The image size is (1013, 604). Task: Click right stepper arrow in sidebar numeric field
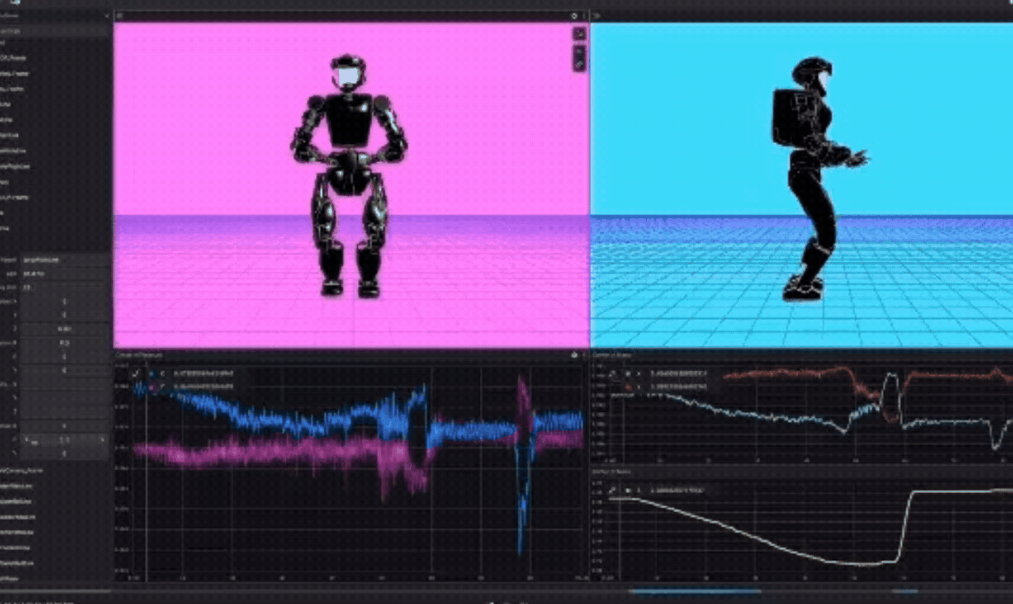coord(102,441)
